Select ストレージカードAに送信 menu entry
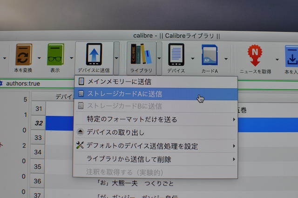Viewport: 298px width, 198px height. pos(156,94)
